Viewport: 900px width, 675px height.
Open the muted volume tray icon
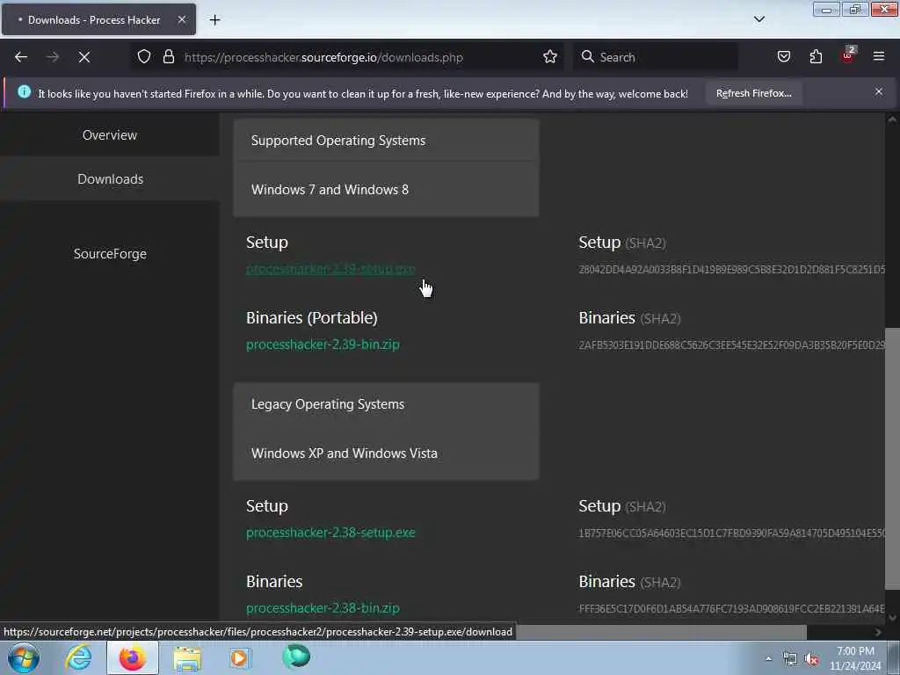pyautogui.click(x=811, y=659)
